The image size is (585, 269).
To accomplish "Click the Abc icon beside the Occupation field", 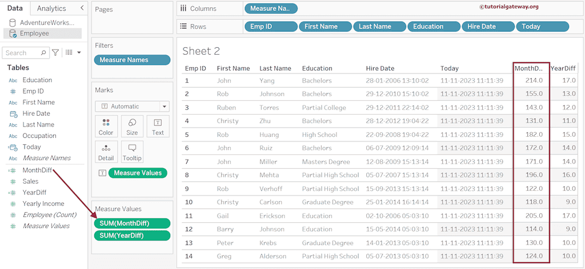I will [13, 136].
